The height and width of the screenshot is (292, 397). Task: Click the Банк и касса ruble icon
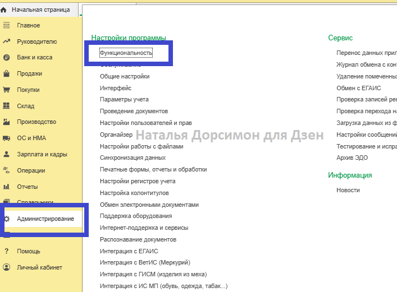click(6, 58)
